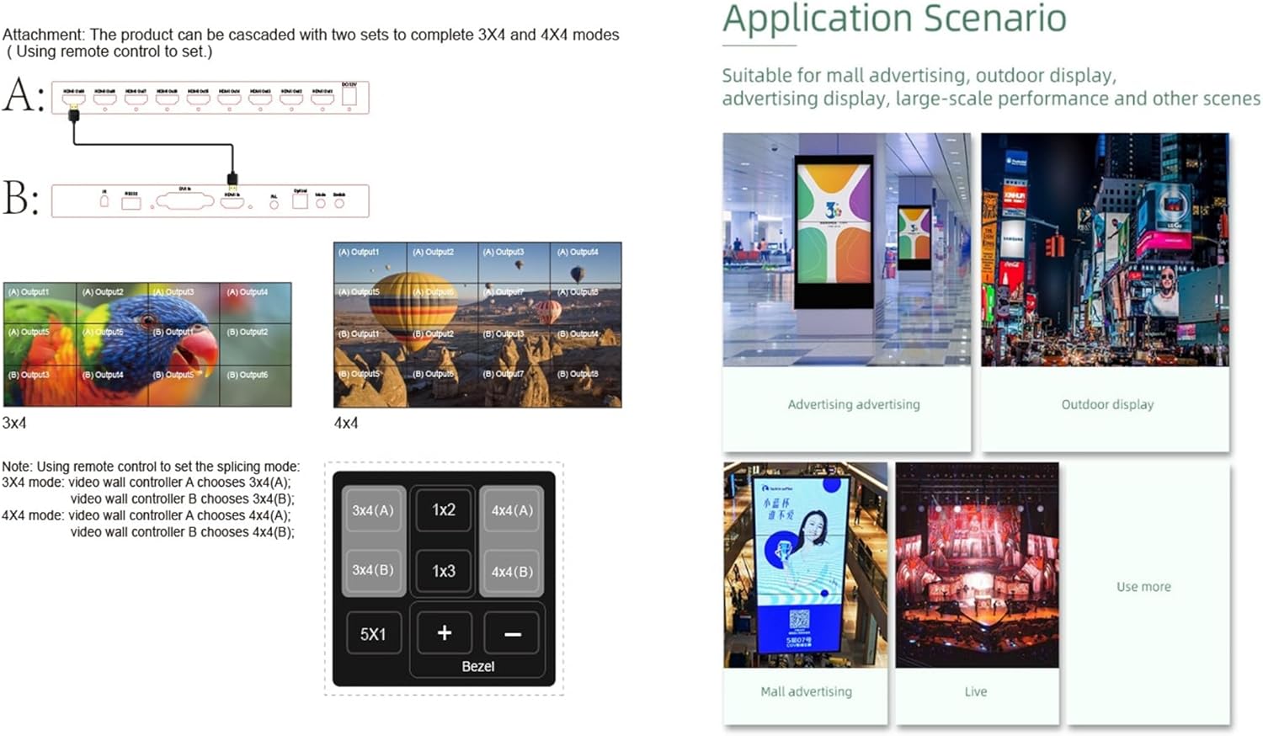Click the IR port on device B
Image resolution: width=1263 pixels, height=736 pixels.
tap(104, 200)
